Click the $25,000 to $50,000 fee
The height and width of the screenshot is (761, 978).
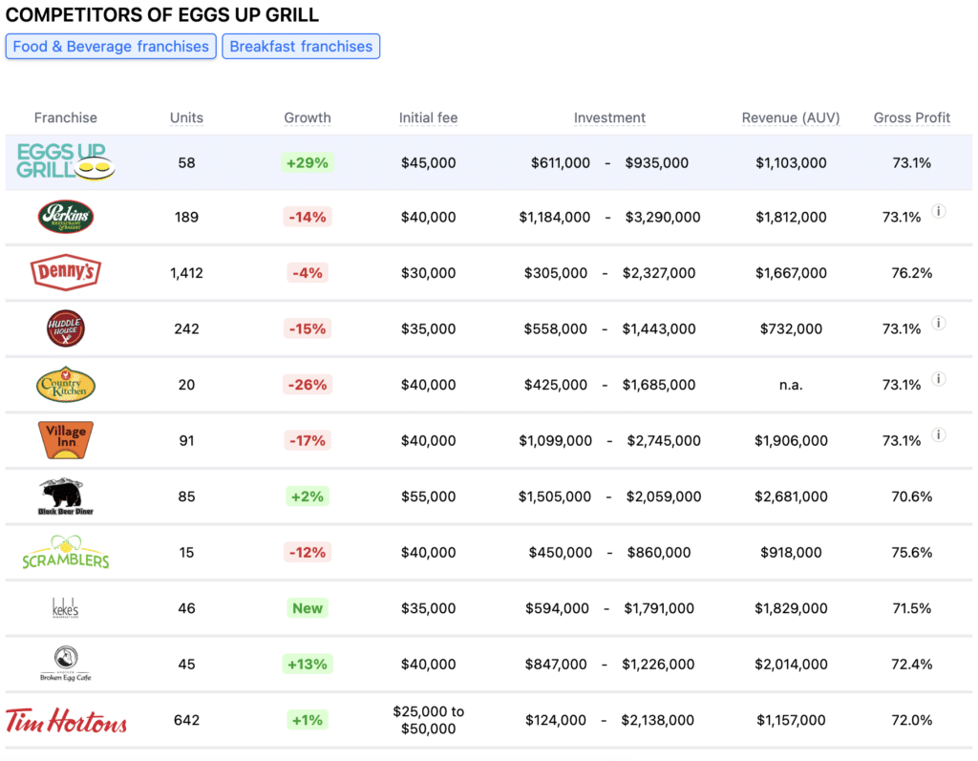tap(429, 720)
